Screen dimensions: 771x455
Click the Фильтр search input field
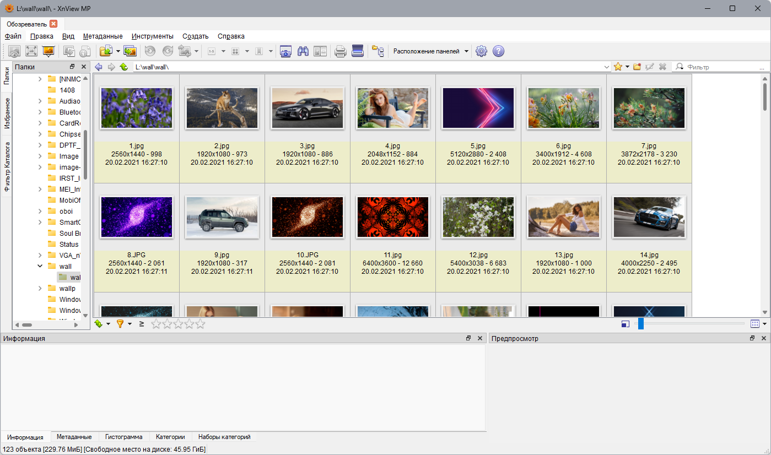[721, 67]
